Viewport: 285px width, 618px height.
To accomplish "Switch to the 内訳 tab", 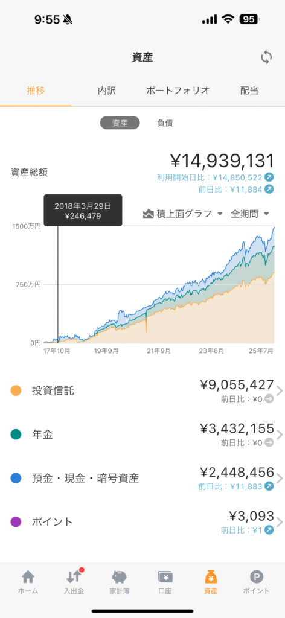I will (107, 91).
